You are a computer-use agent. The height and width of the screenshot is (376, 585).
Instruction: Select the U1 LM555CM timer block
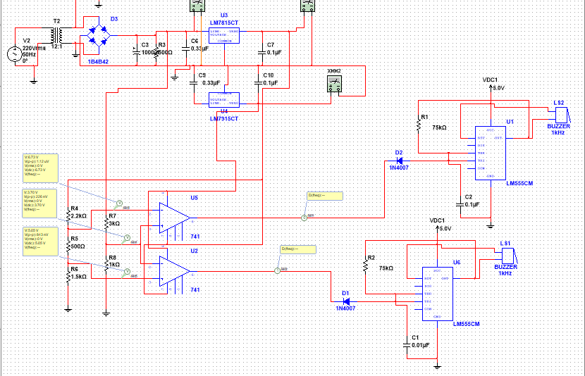[x=491, y=153]
